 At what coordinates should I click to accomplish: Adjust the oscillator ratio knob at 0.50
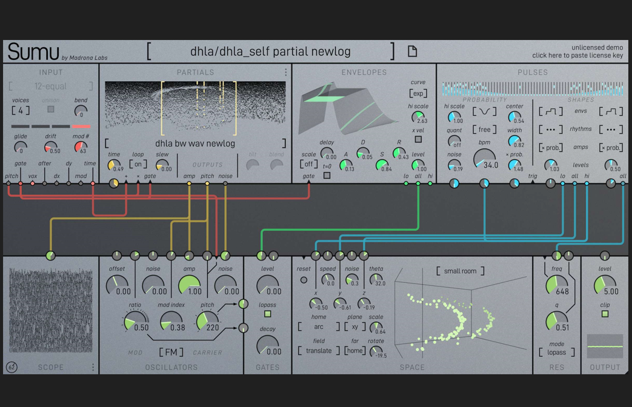click(x=135, y=322)
